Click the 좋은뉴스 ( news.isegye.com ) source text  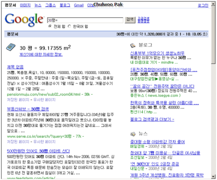(x=155, y=96)
